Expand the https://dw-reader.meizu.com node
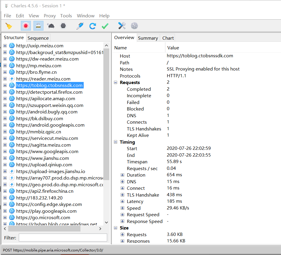Image resolution: width=281 pixels, height=255 pixels. [5, 59]
